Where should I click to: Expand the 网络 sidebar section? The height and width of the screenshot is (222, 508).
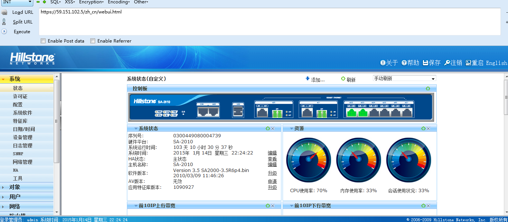click(27, 206)
